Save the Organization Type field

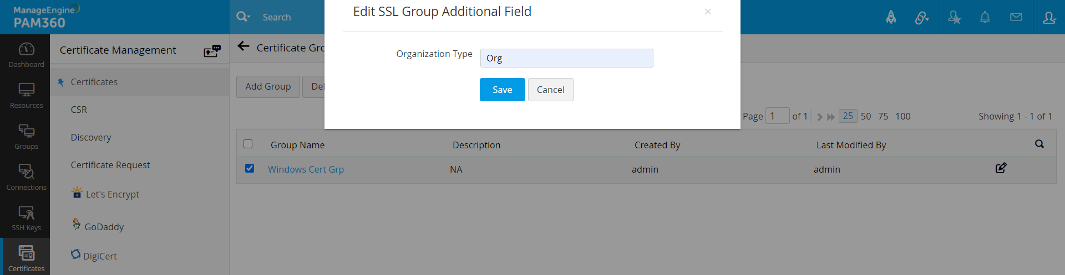502,90
